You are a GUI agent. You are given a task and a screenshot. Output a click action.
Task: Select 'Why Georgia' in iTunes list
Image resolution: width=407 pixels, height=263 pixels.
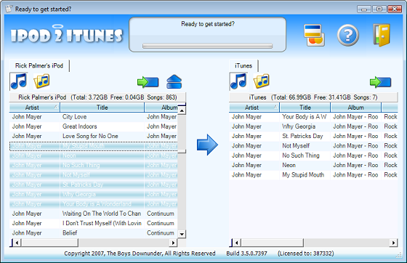coord(313,126)
